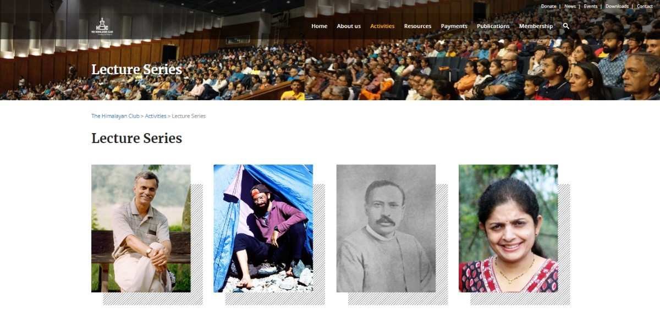Click the Donate link at top
Image resolution: width=660 pixels, height=313 pixels.
point(548,6)
